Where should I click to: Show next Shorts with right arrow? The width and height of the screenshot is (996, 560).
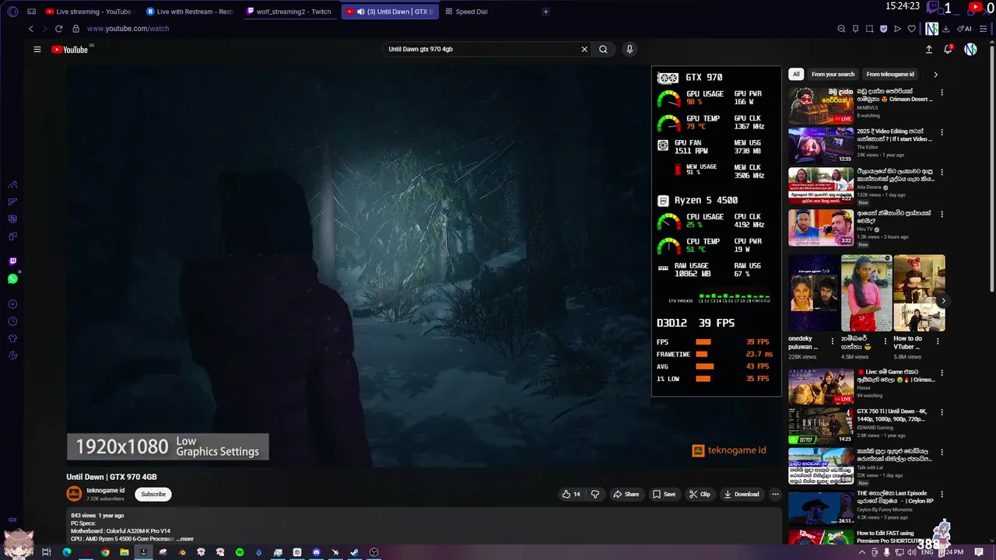(943, 301)
